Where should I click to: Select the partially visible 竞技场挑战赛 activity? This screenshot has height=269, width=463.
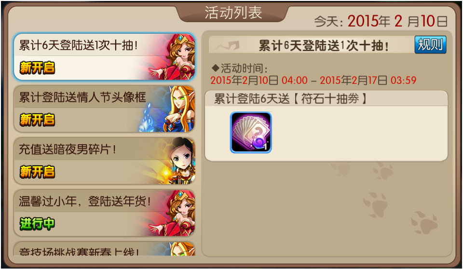[105, 249]
